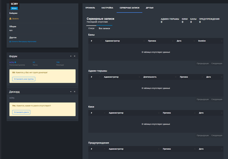Sort Кики table by Администратор column

(134, 113)
